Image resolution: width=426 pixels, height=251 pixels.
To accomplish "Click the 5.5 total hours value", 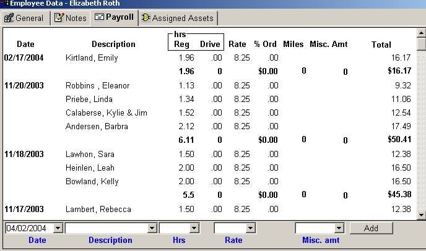I will click(x=189, y=195).
